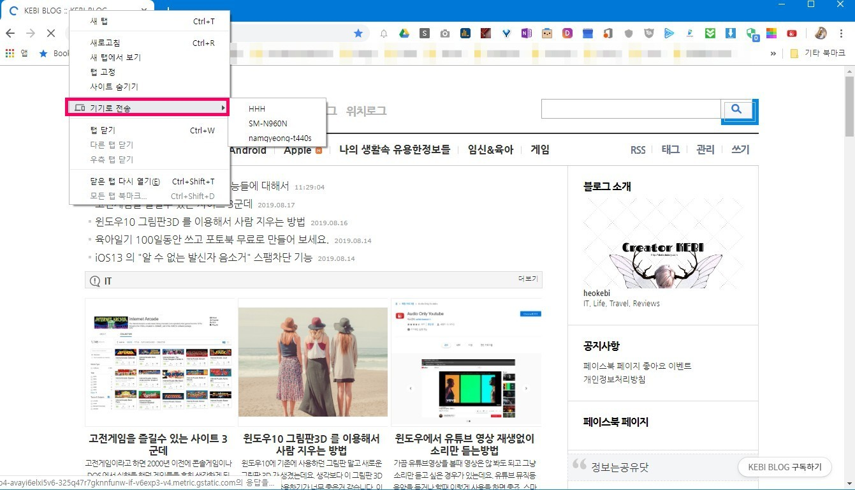Click the gray shield extension icon
855x490 pixels.
point(628,33)
